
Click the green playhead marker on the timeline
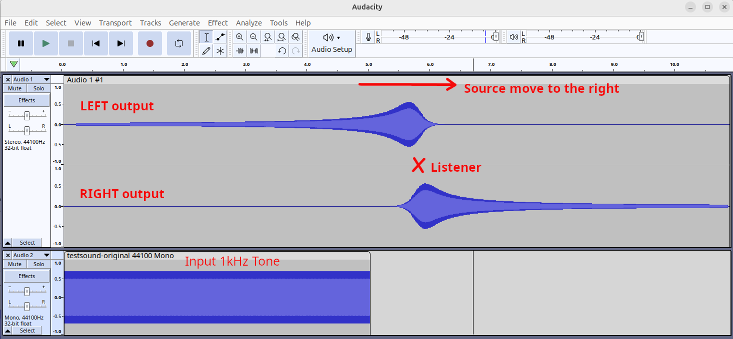point(14,64)
